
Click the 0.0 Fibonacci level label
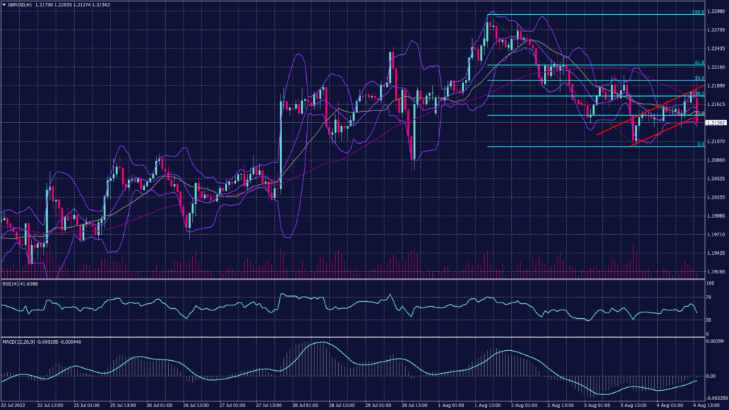click(701, 144)
